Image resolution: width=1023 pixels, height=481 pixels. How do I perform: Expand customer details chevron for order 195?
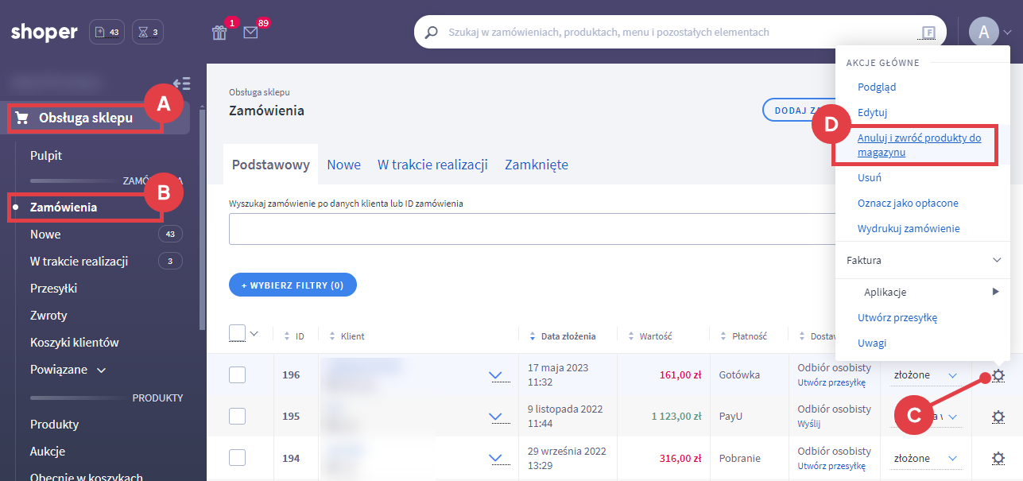point(497,416)
